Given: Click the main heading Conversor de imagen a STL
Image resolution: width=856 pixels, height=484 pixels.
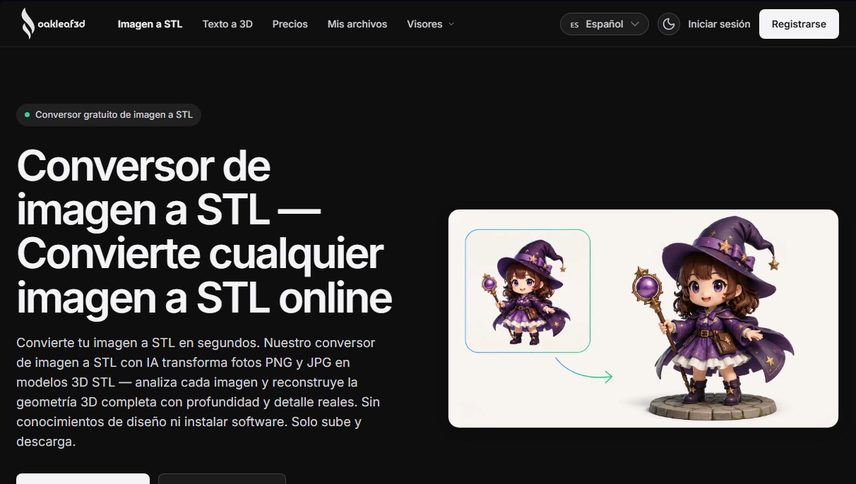Looking at the screenshot, I should 204,233.
